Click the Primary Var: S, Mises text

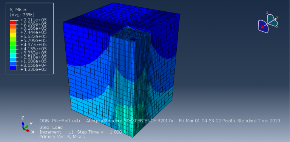coord(62,137)
